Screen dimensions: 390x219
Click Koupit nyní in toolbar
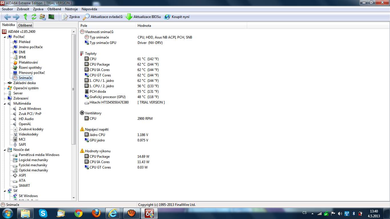pyautogui.click(x=177, y=17)
